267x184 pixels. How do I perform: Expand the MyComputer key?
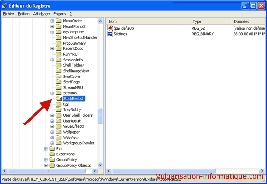click(52, 32)
